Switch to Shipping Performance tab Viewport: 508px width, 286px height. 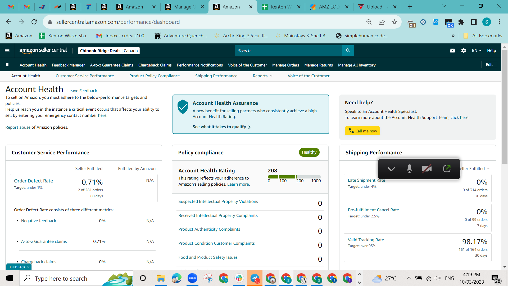(216, 76)
